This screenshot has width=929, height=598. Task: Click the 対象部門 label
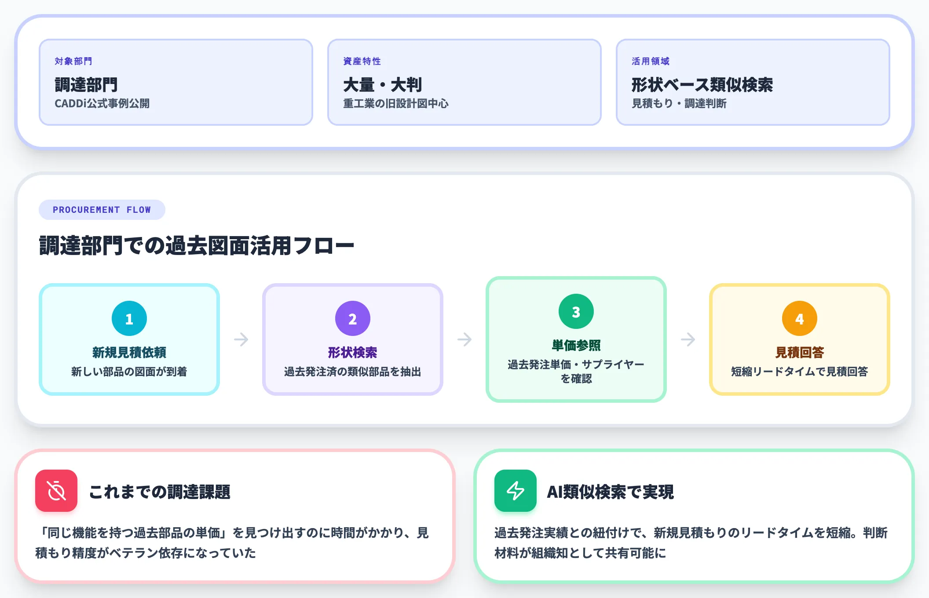coord(73,61)
